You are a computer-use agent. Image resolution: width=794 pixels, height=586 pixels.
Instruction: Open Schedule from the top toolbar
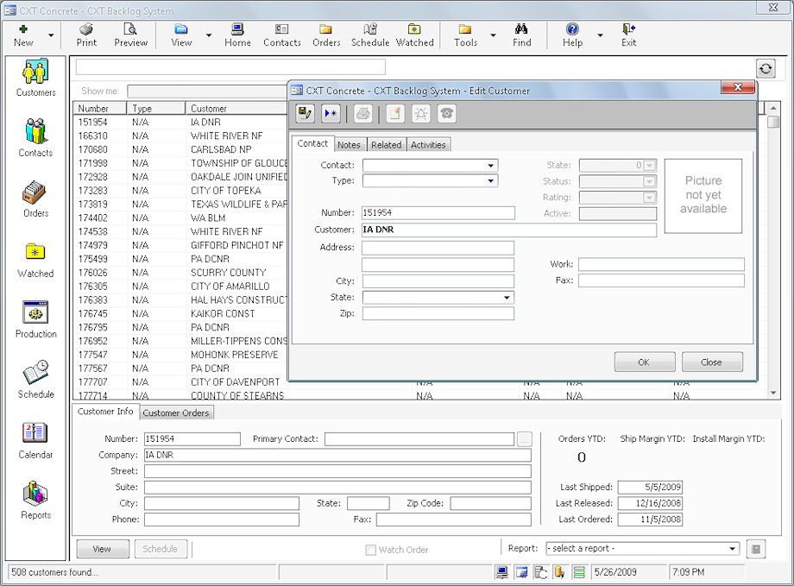[x=370, y=35]
